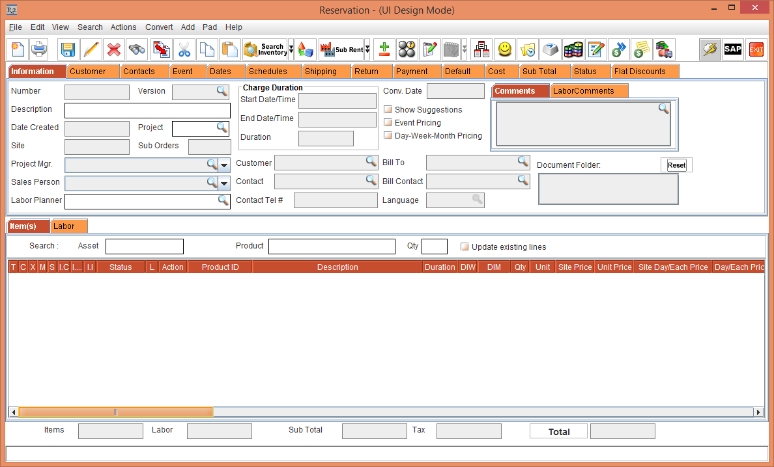Click the red X delete icon
774x467 pixels.
pos(113,49)
